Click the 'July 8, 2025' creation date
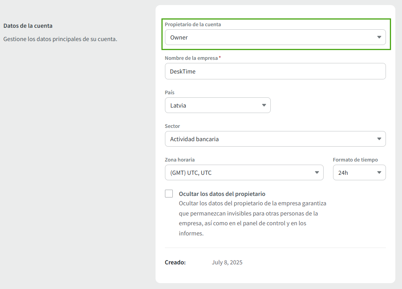The height and width of the screenshot is (289, 402). point(227,262)
